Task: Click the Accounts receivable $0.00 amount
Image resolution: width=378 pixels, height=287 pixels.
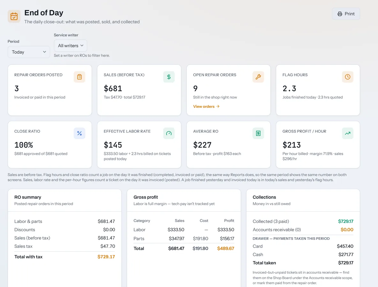Action: 347,230
